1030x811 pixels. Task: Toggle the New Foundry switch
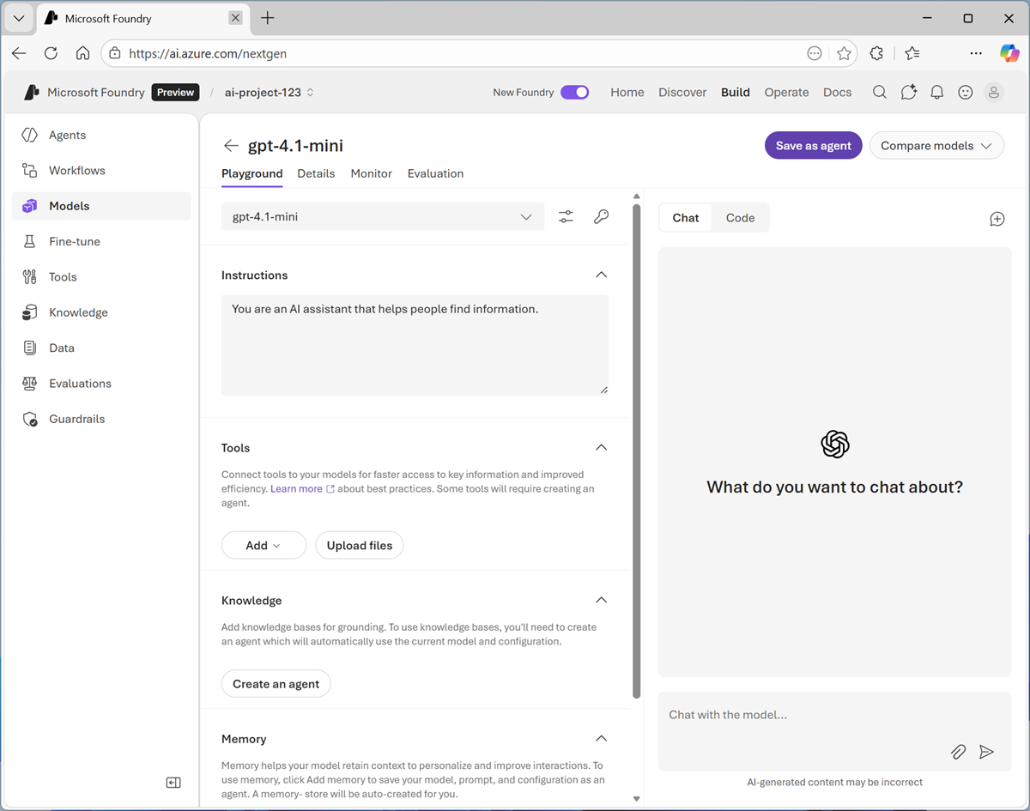(x=574, y=93)
